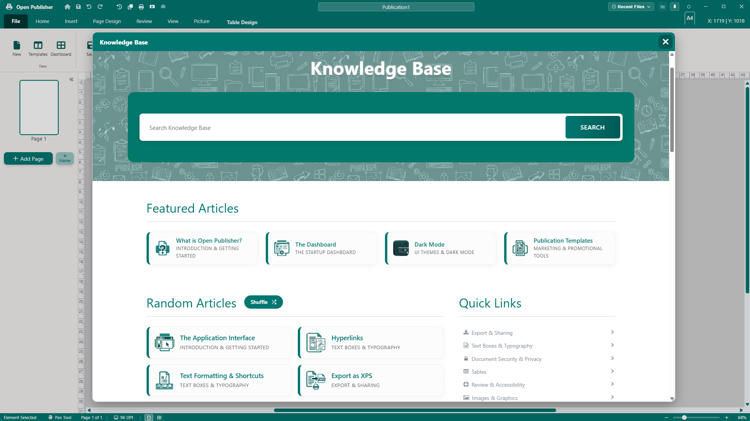
Task: Click the A4 page size indicator
Action: pyautogui.click(x=690, y=18)
